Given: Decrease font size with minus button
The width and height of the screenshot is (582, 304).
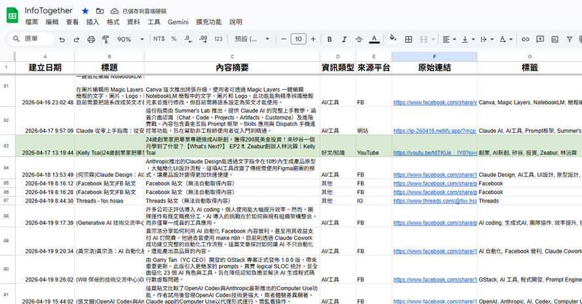Looking at the screenshot, I should [x=284, y=39].
